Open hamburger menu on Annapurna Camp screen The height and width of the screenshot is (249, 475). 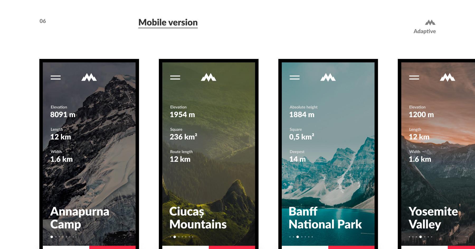(x=56, y=77)
